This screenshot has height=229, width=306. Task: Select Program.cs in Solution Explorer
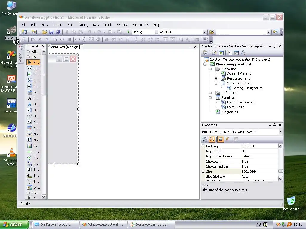[229, 112]
